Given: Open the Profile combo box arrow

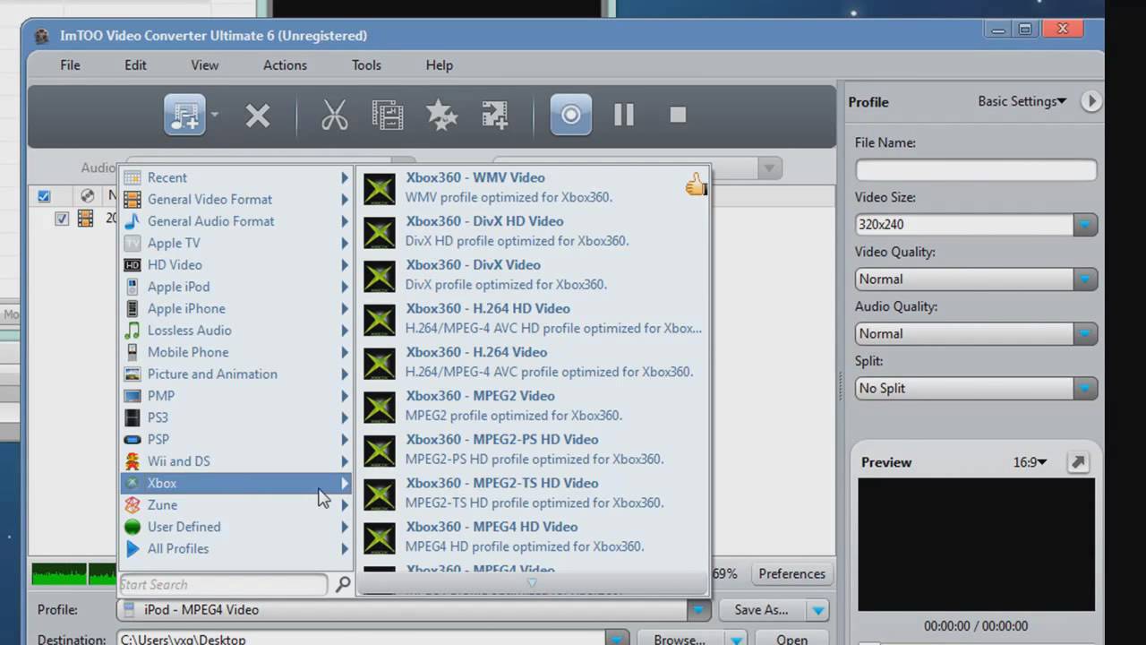Looking at the screenshot, I should tap(698, 610).
